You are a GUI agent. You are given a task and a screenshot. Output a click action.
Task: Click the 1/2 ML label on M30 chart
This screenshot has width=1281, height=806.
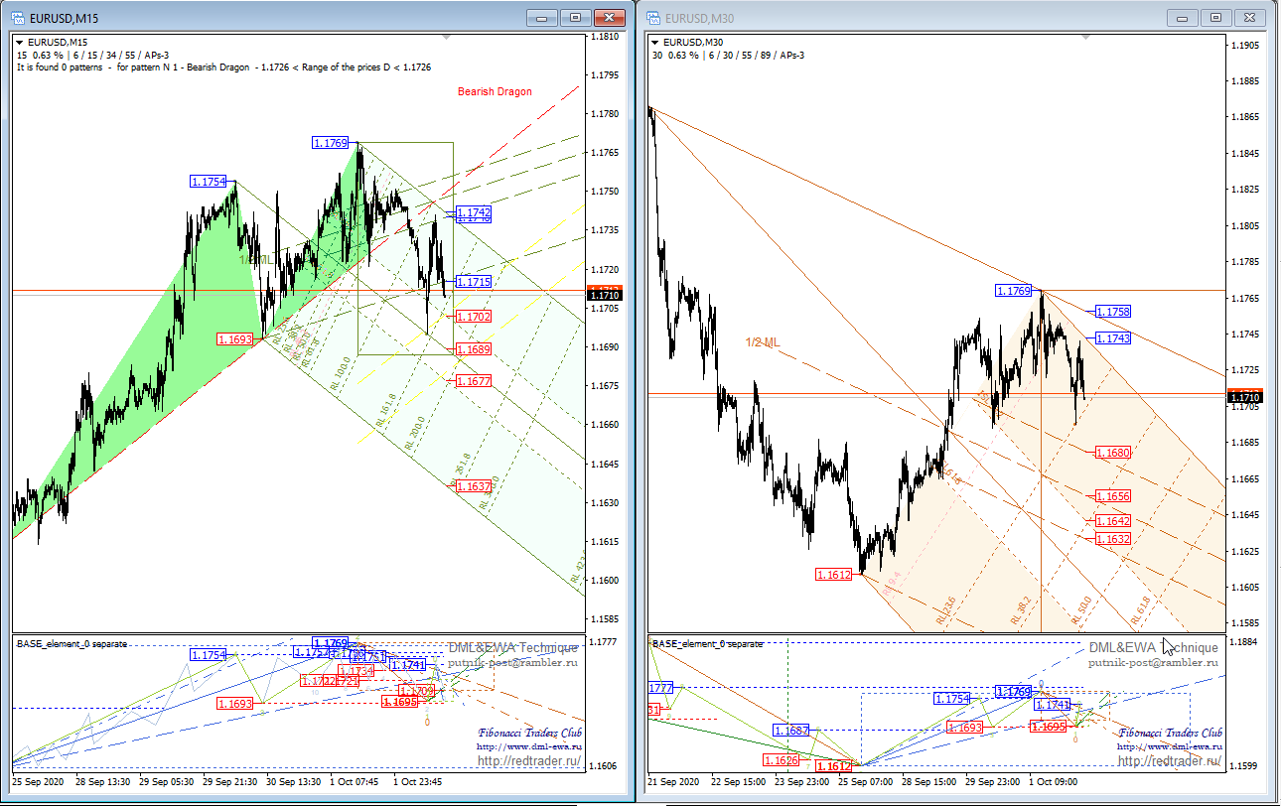coord(763,342)
